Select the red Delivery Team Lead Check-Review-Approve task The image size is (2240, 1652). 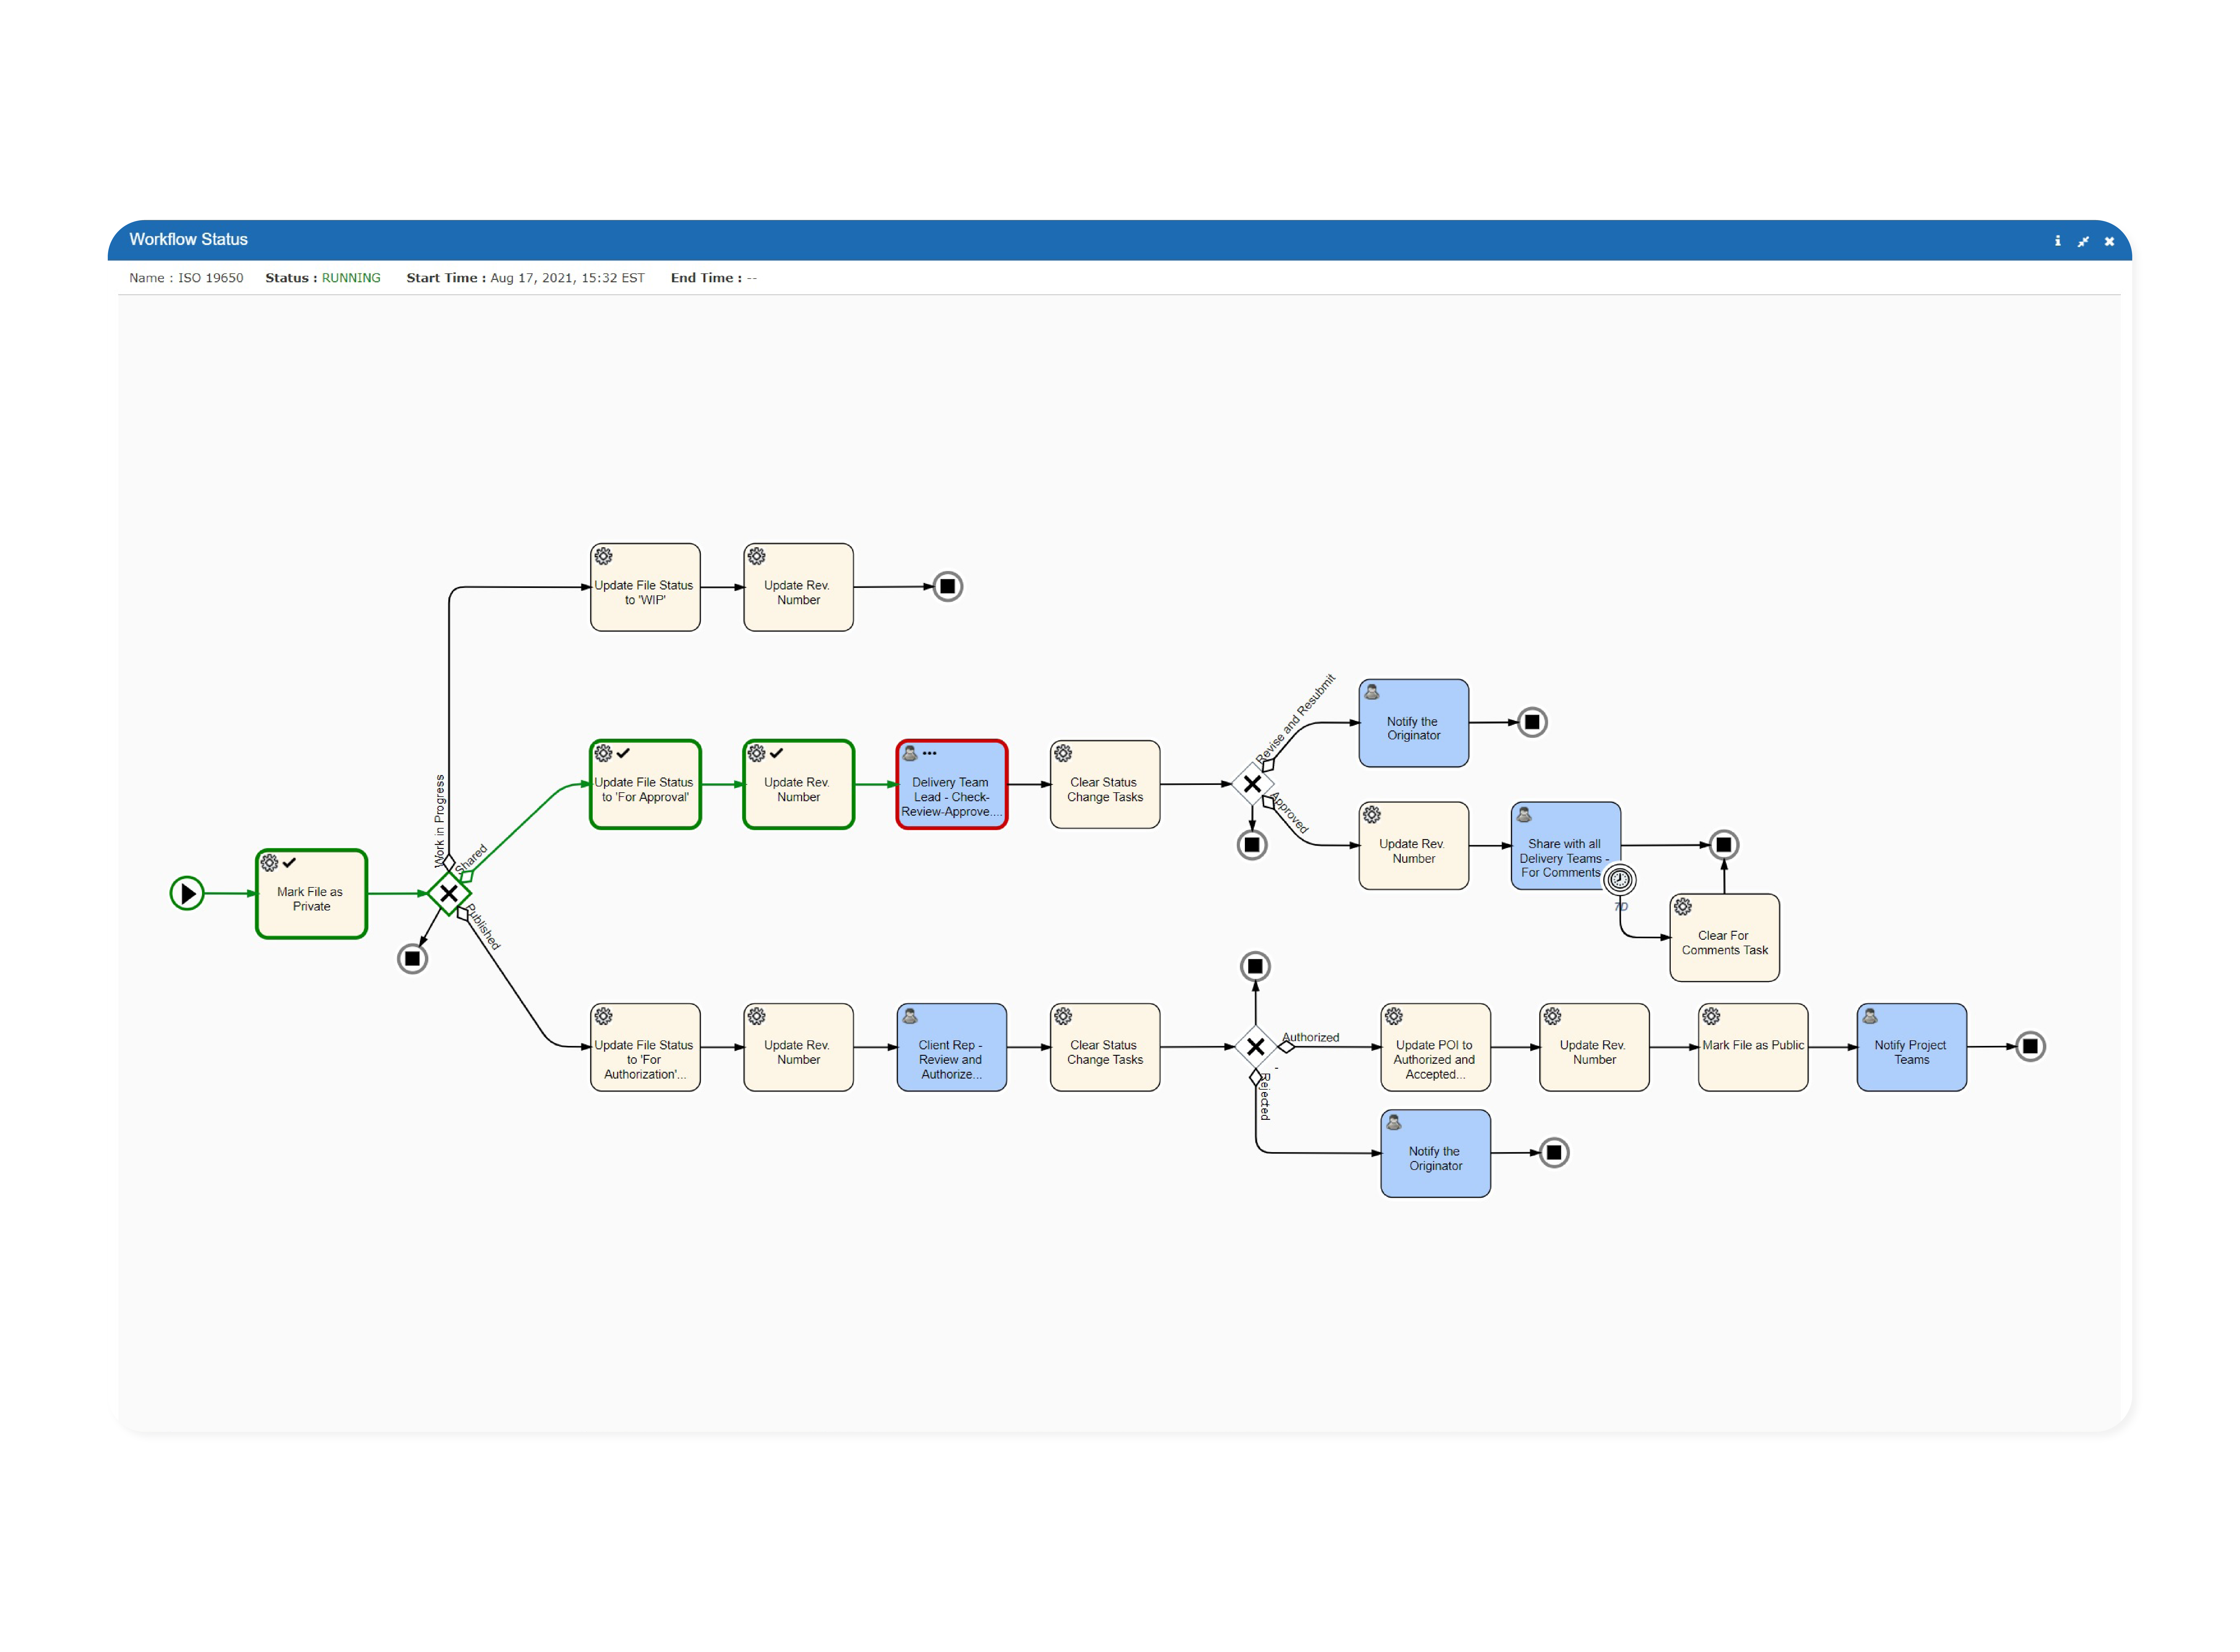951,784
